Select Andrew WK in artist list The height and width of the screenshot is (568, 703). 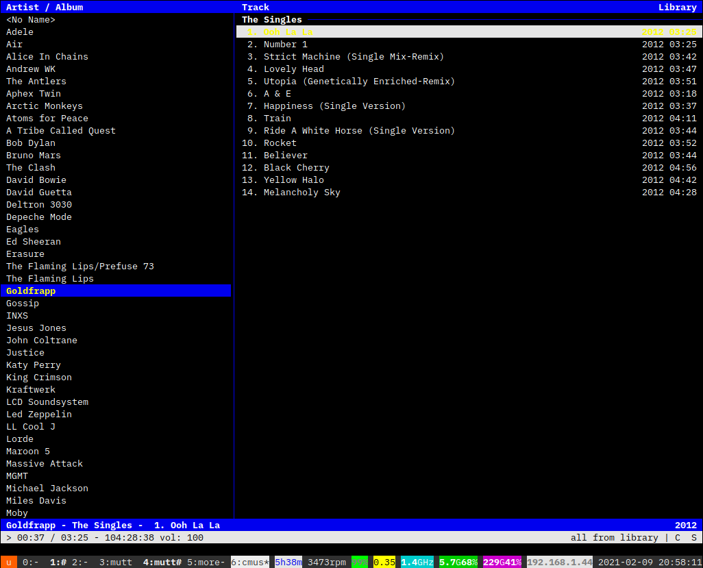[x=116, y=69]
